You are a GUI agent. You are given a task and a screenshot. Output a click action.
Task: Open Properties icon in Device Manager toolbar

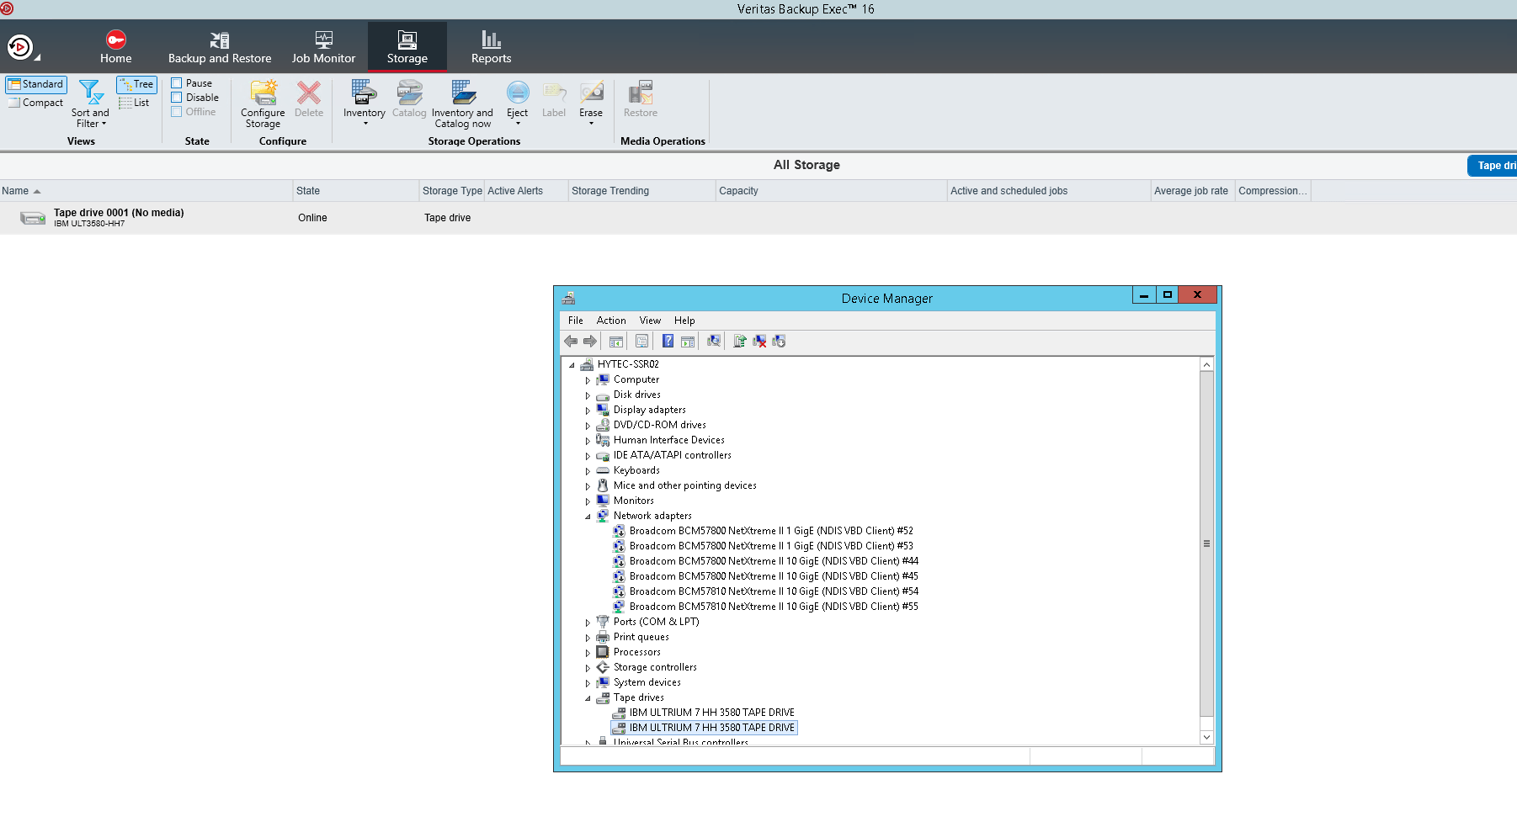coord(642,341)
